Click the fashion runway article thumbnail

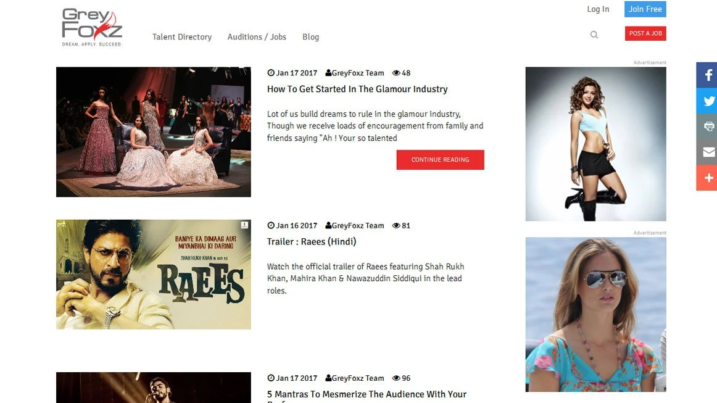tap(153, 132)
